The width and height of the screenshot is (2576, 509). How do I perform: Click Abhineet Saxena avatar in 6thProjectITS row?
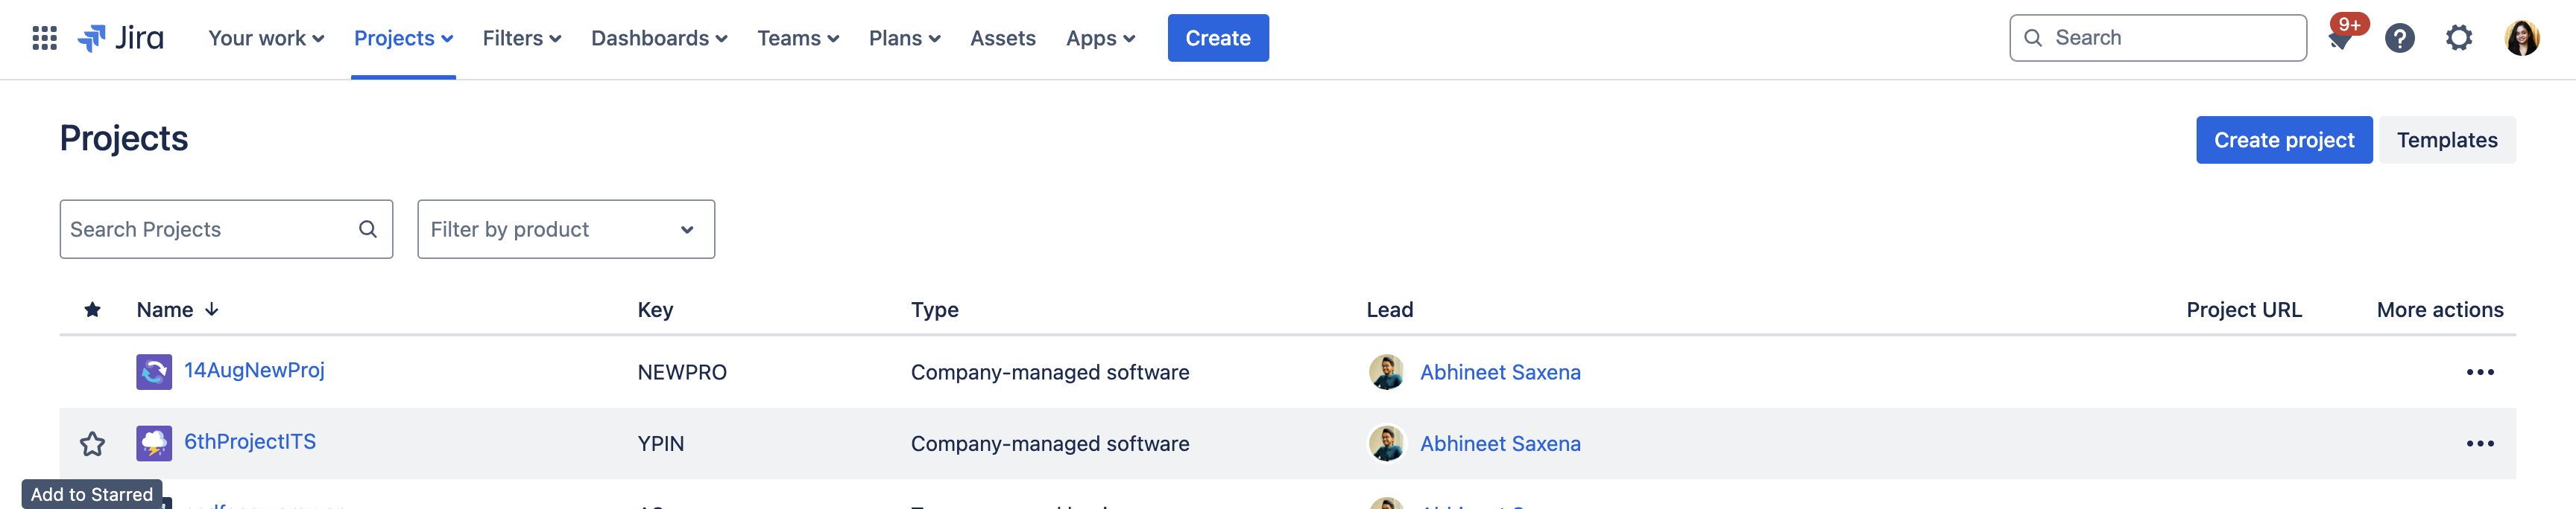point(1386,444)
